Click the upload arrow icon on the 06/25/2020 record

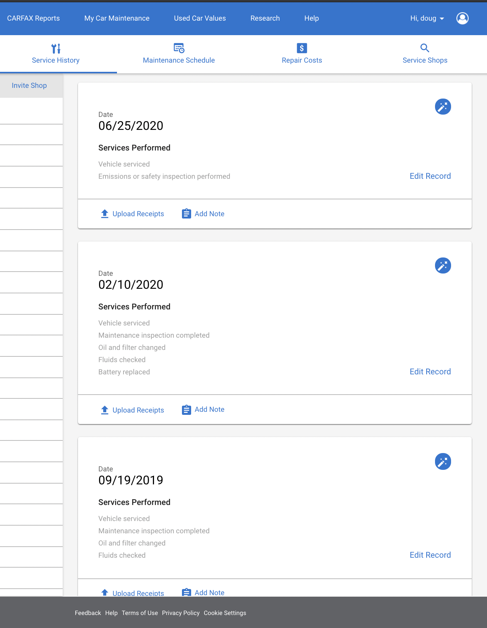pos(105,214)
